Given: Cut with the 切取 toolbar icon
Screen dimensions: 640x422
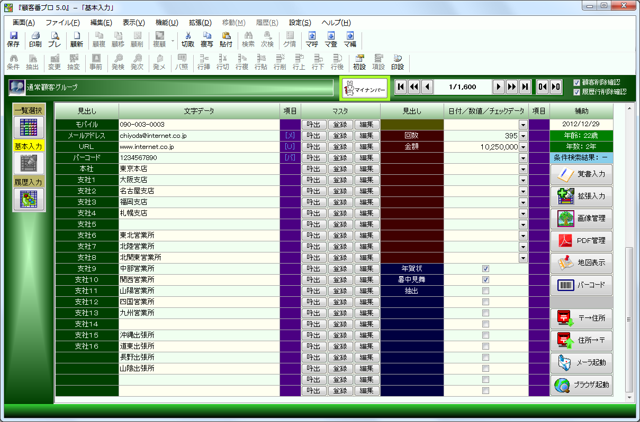Looking at the screenshot, I should tap(188, 40).
